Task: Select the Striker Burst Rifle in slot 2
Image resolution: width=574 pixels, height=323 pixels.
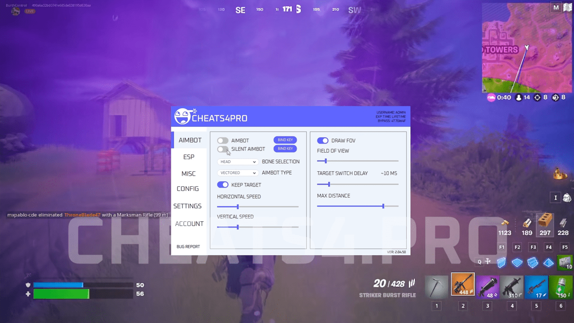Action: click(x=463, y=284)
